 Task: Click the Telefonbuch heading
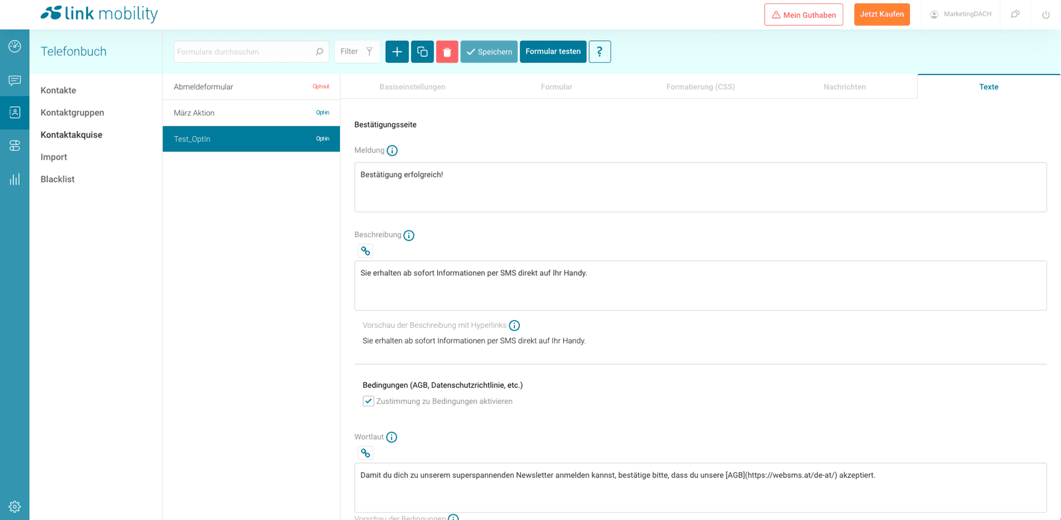click(x=73, y=51)
